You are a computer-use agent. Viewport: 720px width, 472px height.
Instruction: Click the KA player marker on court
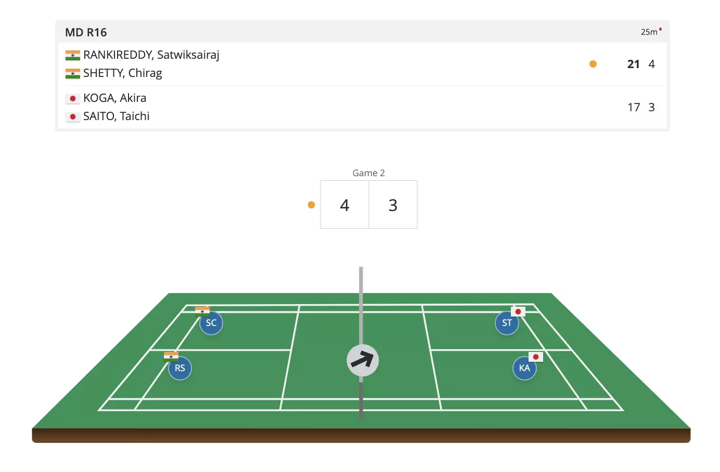tap(524, 368)
